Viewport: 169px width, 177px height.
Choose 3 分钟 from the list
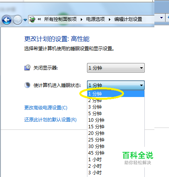pyautogui.click(x=116, y=107)
